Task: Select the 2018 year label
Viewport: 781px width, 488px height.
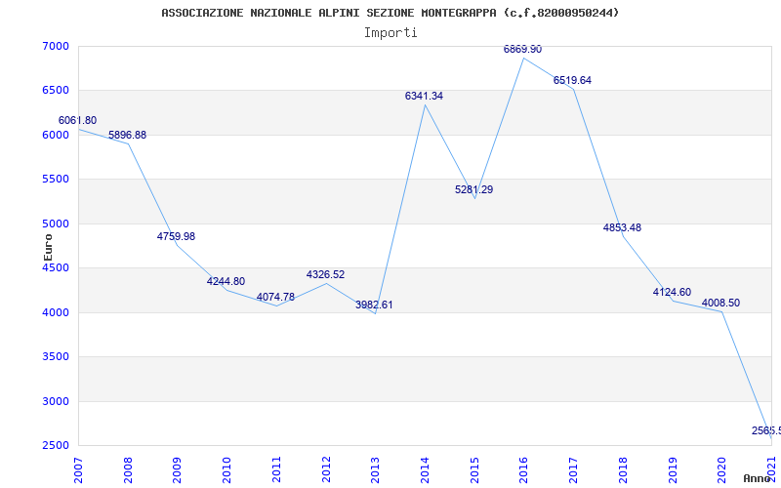Action: [x=623, y=469]
